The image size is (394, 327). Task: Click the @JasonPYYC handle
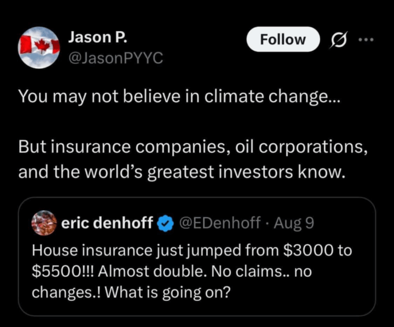coord(115,58)
